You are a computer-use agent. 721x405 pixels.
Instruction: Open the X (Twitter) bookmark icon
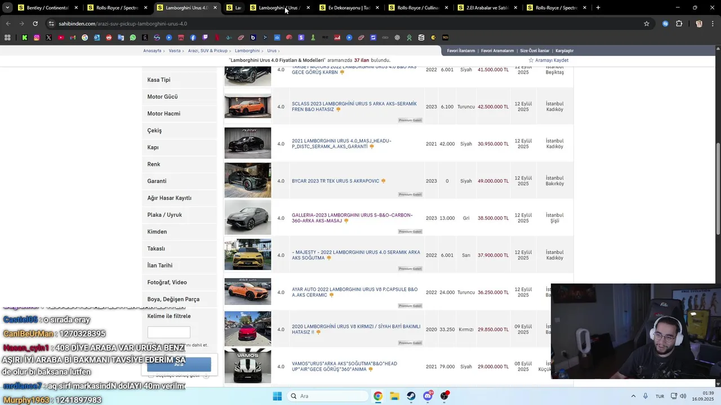pos(48,38)
